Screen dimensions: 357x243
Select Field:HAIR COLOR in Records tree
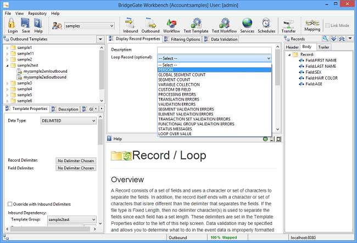click(x=321, y=78)
